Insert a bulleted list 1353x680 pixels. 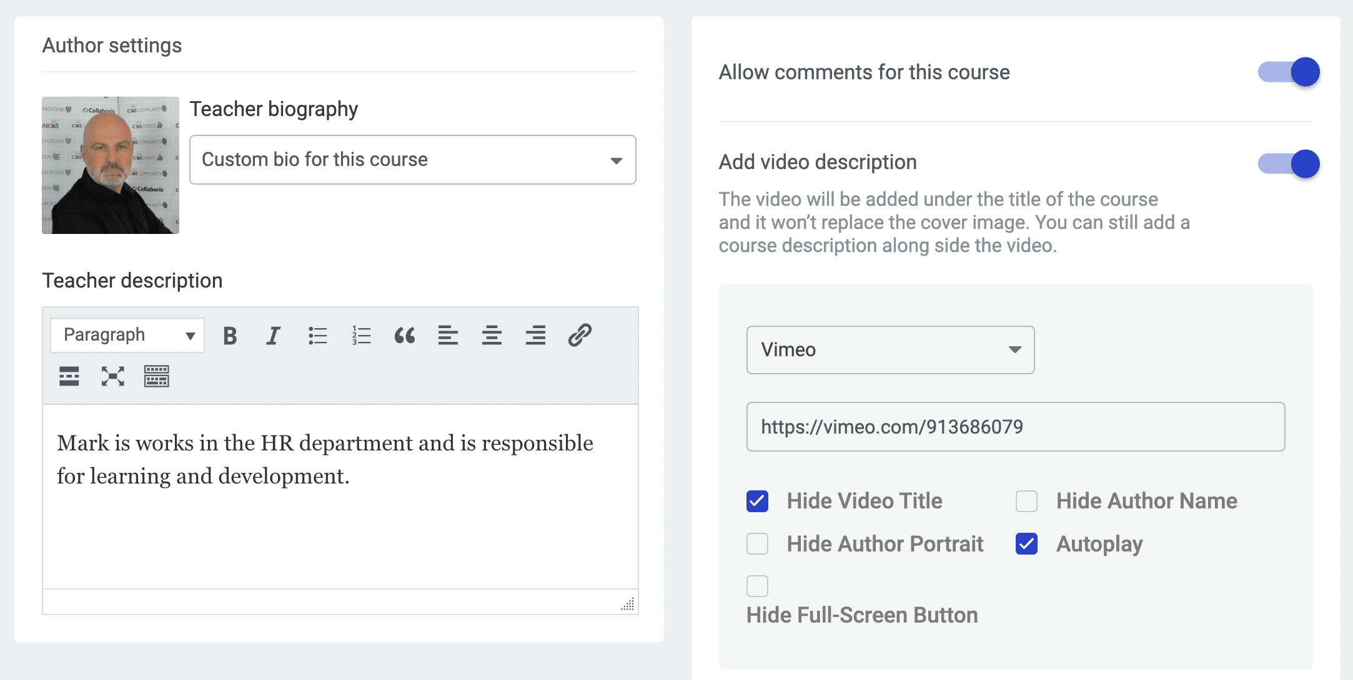pos(317,335)
